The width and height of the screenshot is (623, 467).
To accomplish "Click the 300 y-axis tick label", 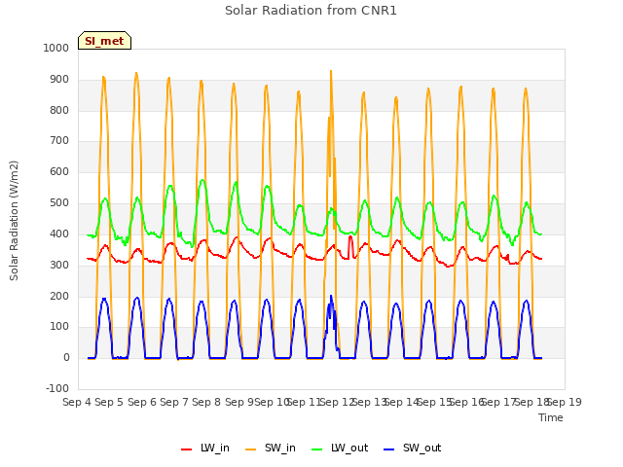I will click(x=59, y=265).
